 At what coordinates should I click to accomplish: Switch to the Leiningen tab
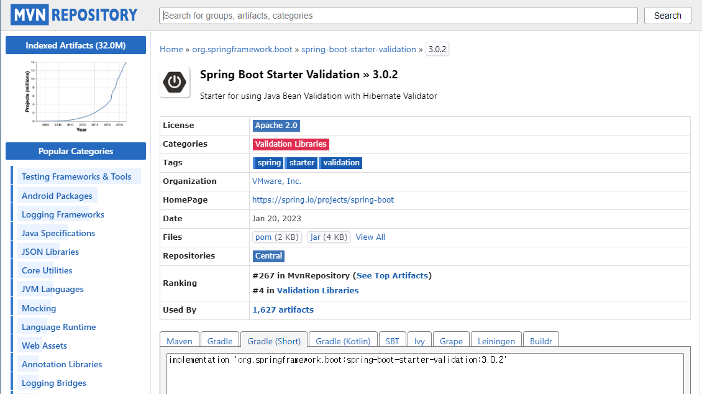pos(496,341)
